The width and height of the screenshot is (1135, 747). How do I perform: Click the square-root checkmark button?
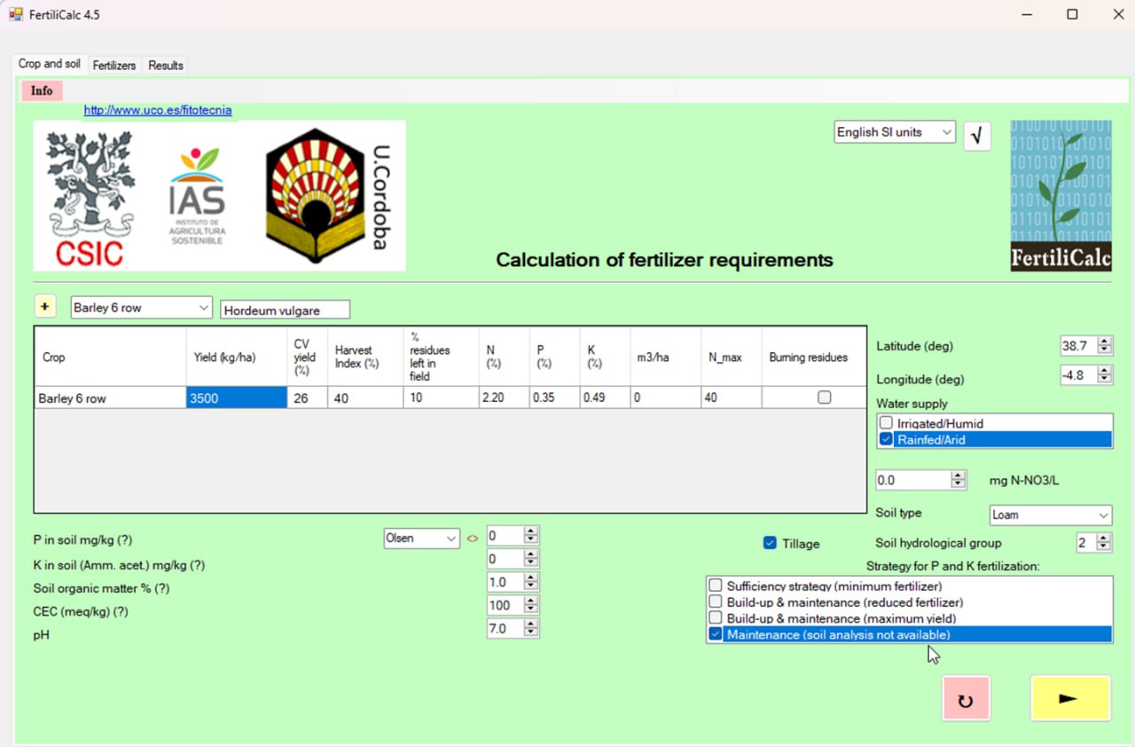pyautogui.click(x=977, y=136)
